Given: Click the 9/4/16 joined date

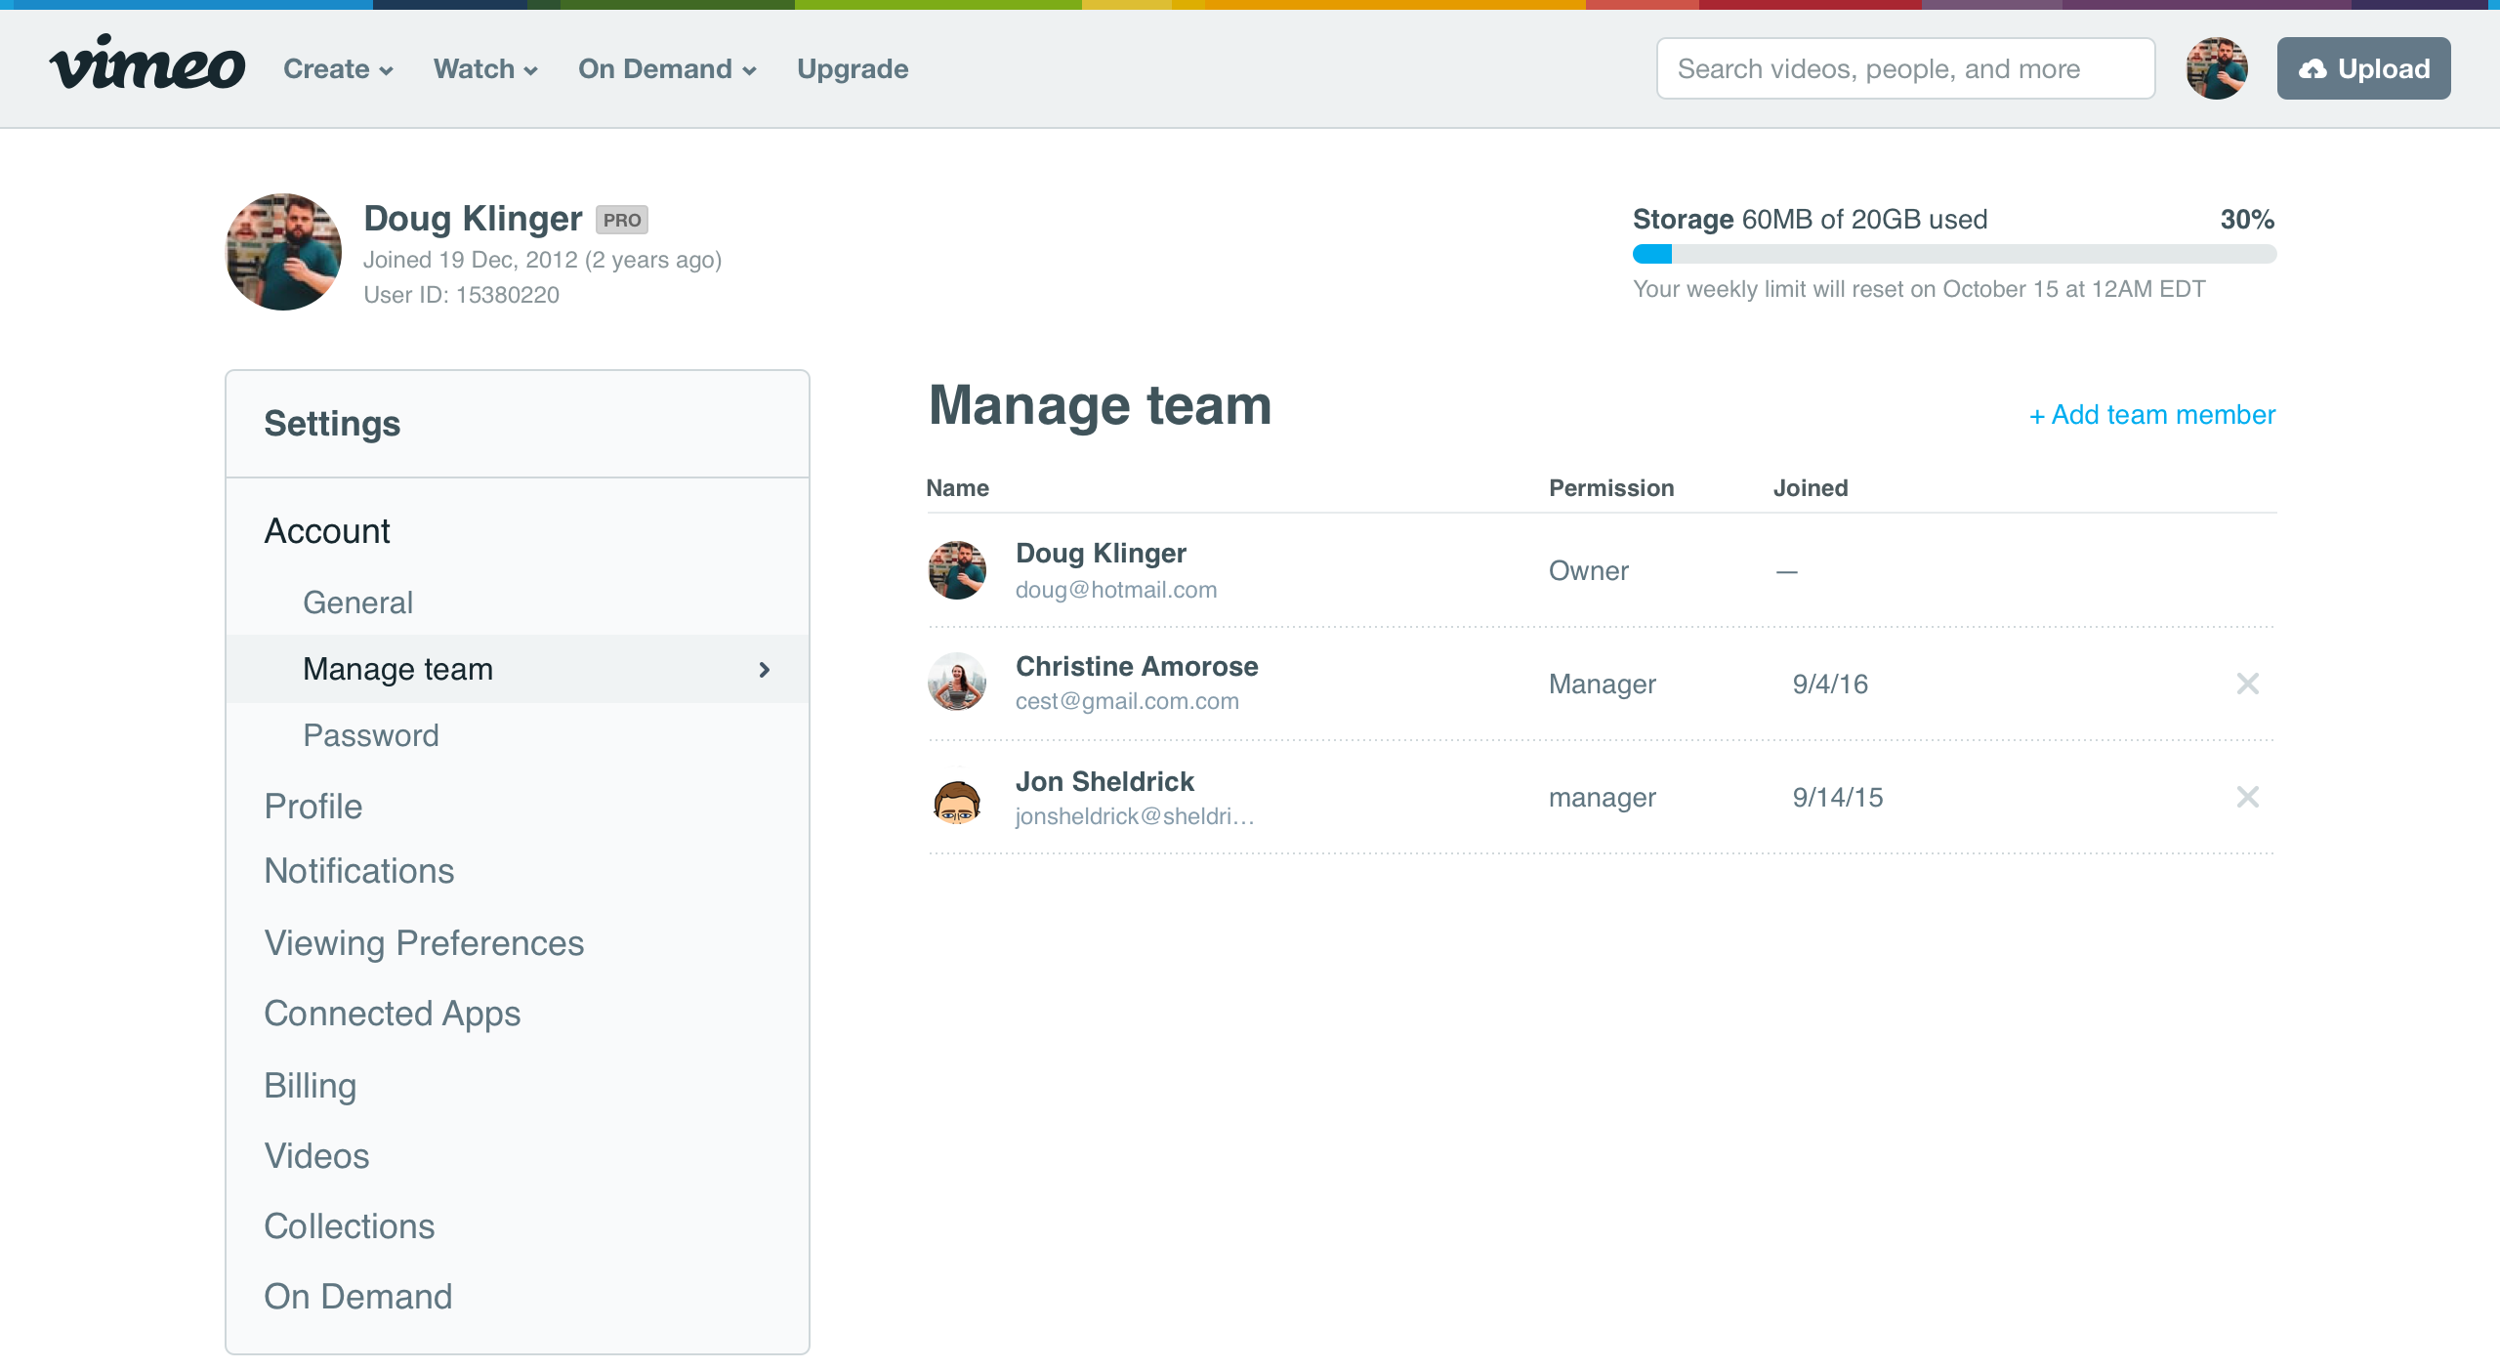Looking at the screenshot, I should (1830, 684).
